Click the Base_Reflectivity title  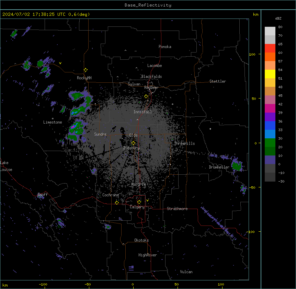click(148, 5)
